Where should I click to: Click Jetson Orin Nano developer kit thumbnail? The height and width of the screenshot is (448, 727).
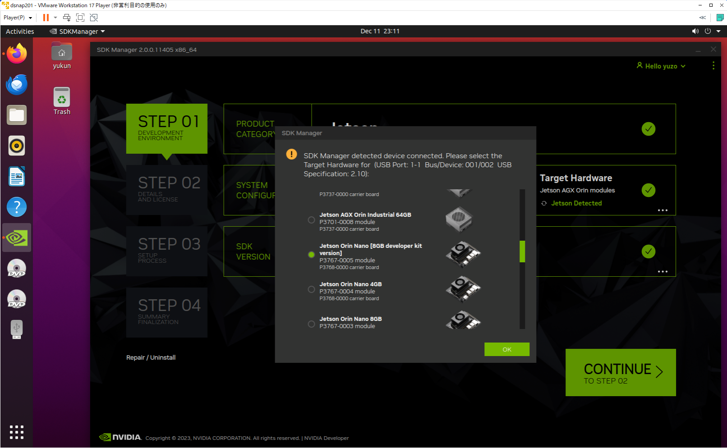(463, 254)
